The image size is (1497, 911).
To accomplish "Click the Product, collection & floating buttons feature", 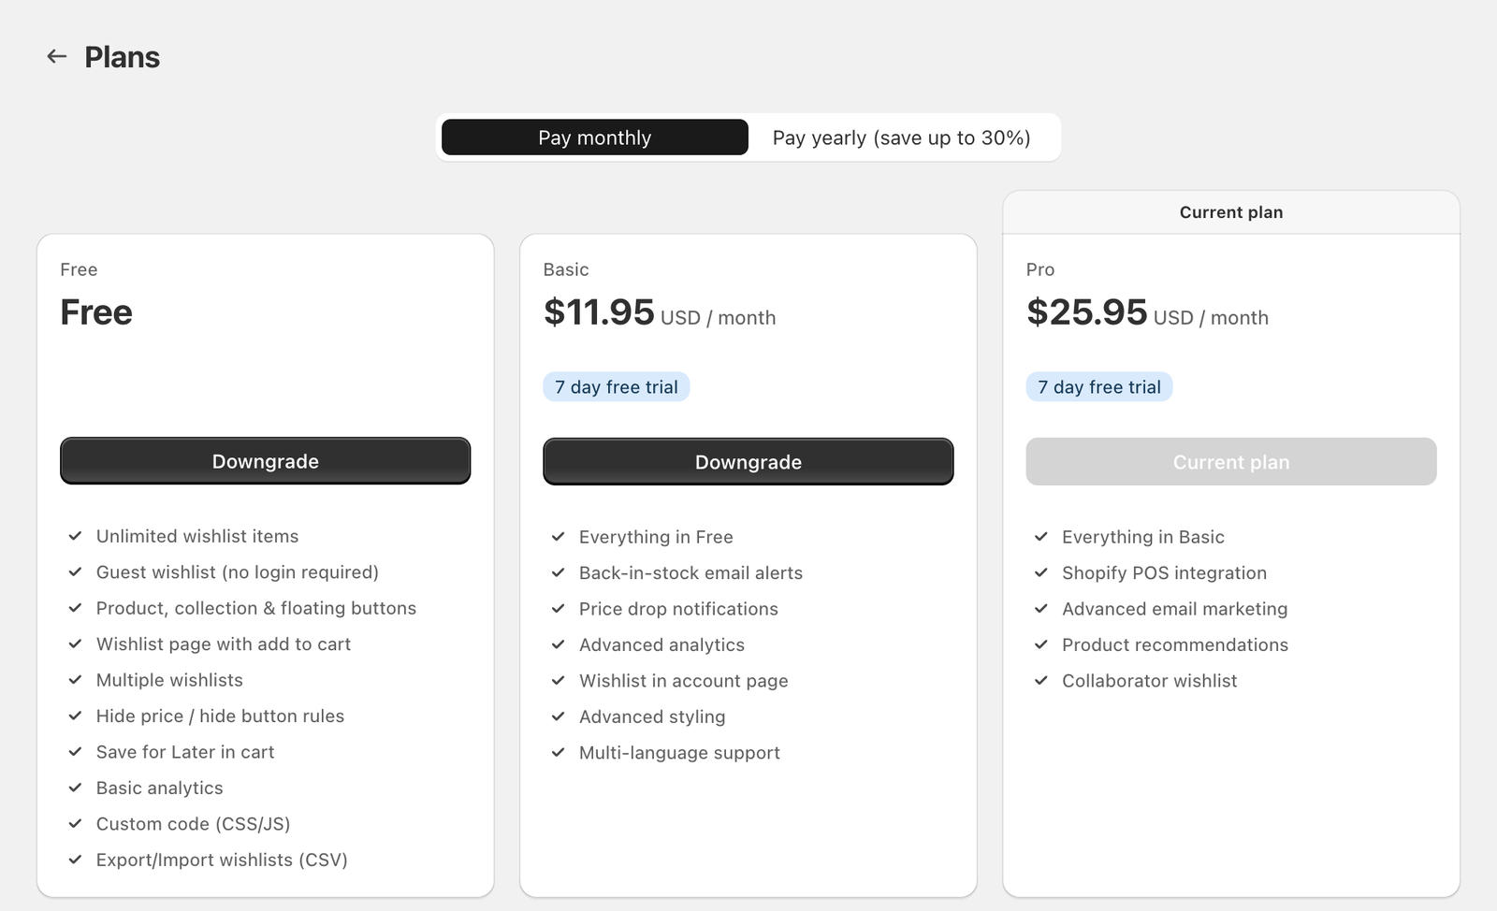I will click(x=256, y=608).
